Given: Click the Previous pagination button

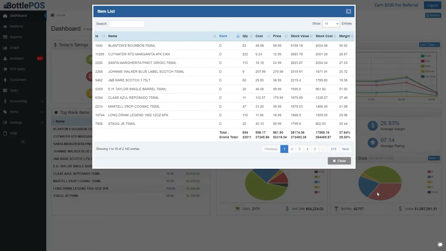Looking at the screenshot, I should click(x=271, y=149).
